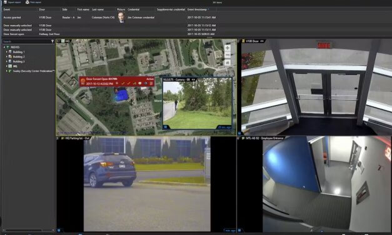Click the map home view button
The image size is (392, 235).
(x=227, y=62)
